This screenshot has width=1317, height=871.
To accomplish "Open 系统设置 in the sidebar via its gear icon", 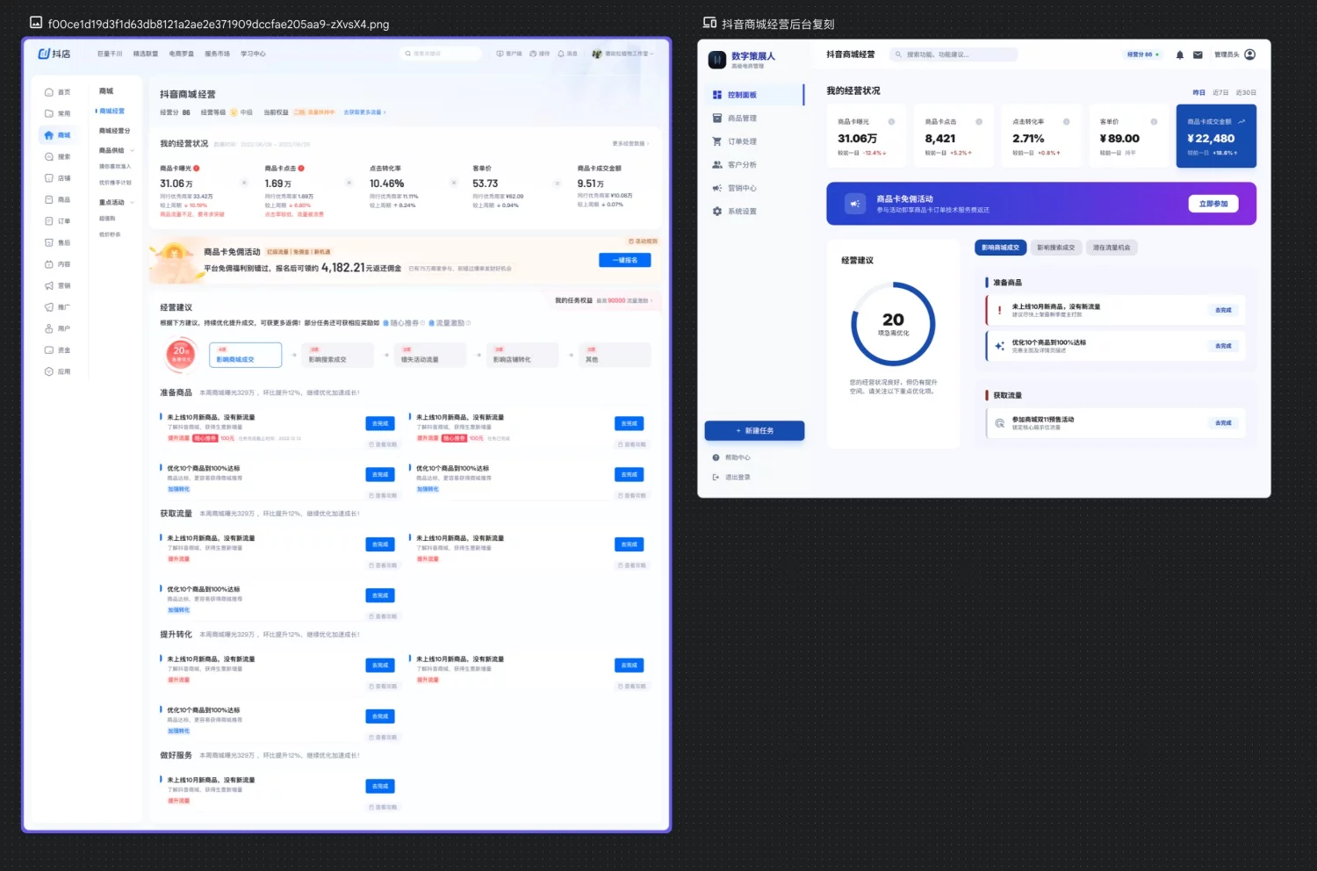I will (x=717, y=212).
